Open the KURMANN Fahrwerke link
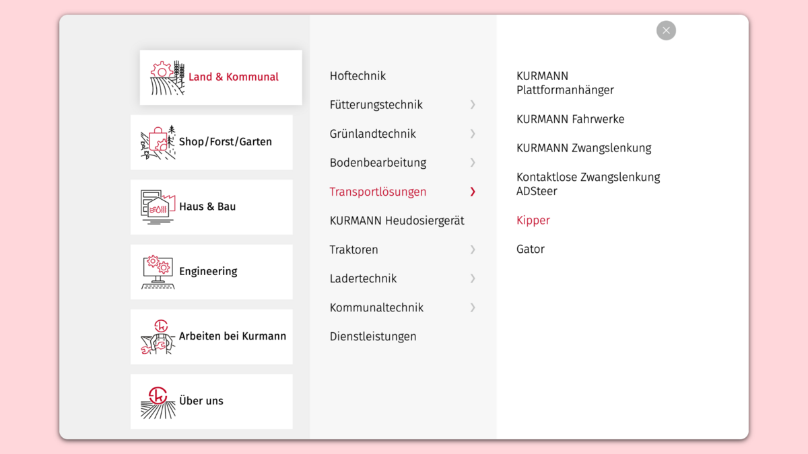Image resolution: width=808 pixels, height=454 pixels. click(x=570, y=119)
